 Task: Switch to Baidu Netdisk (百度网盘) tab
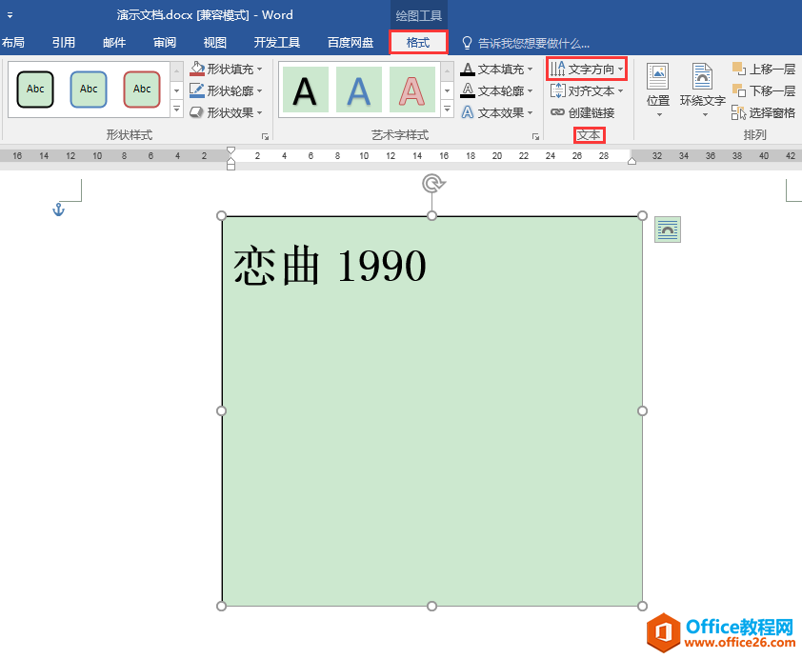coord(351,43)
